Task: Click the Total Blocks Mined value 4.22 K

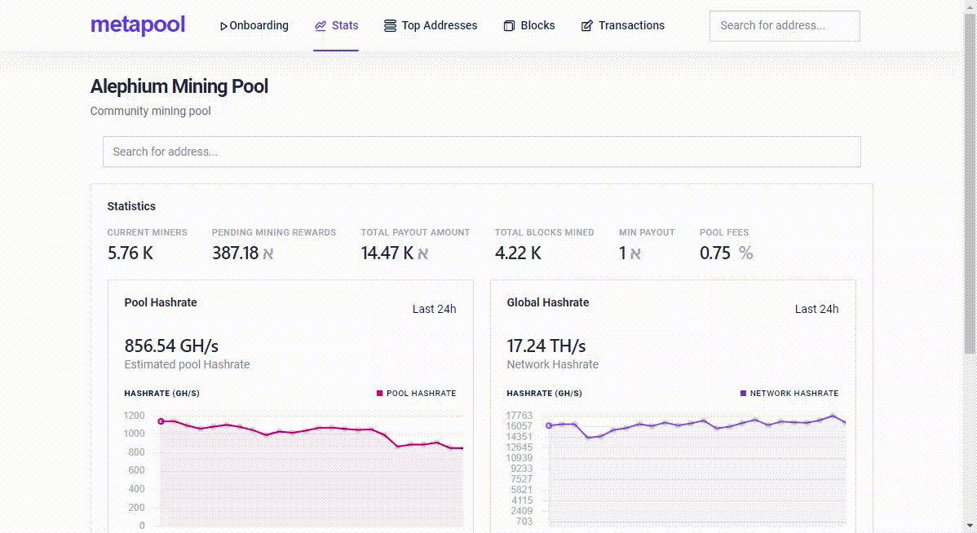Action: click(518, 253)
